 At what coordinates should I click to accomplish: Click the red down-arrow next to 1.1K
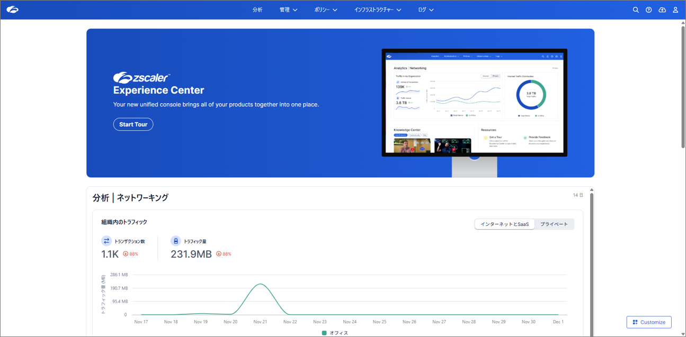[126, 254]
